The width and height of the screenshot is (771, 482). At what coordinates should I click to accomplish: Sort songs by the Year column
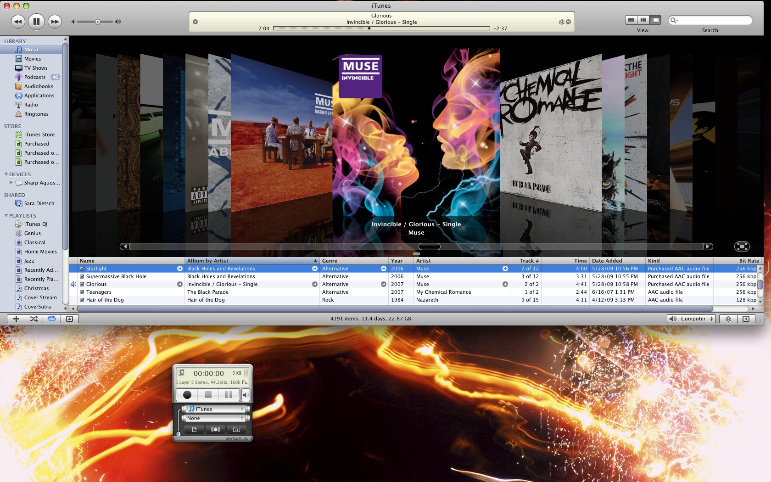[x=401, y=261]
